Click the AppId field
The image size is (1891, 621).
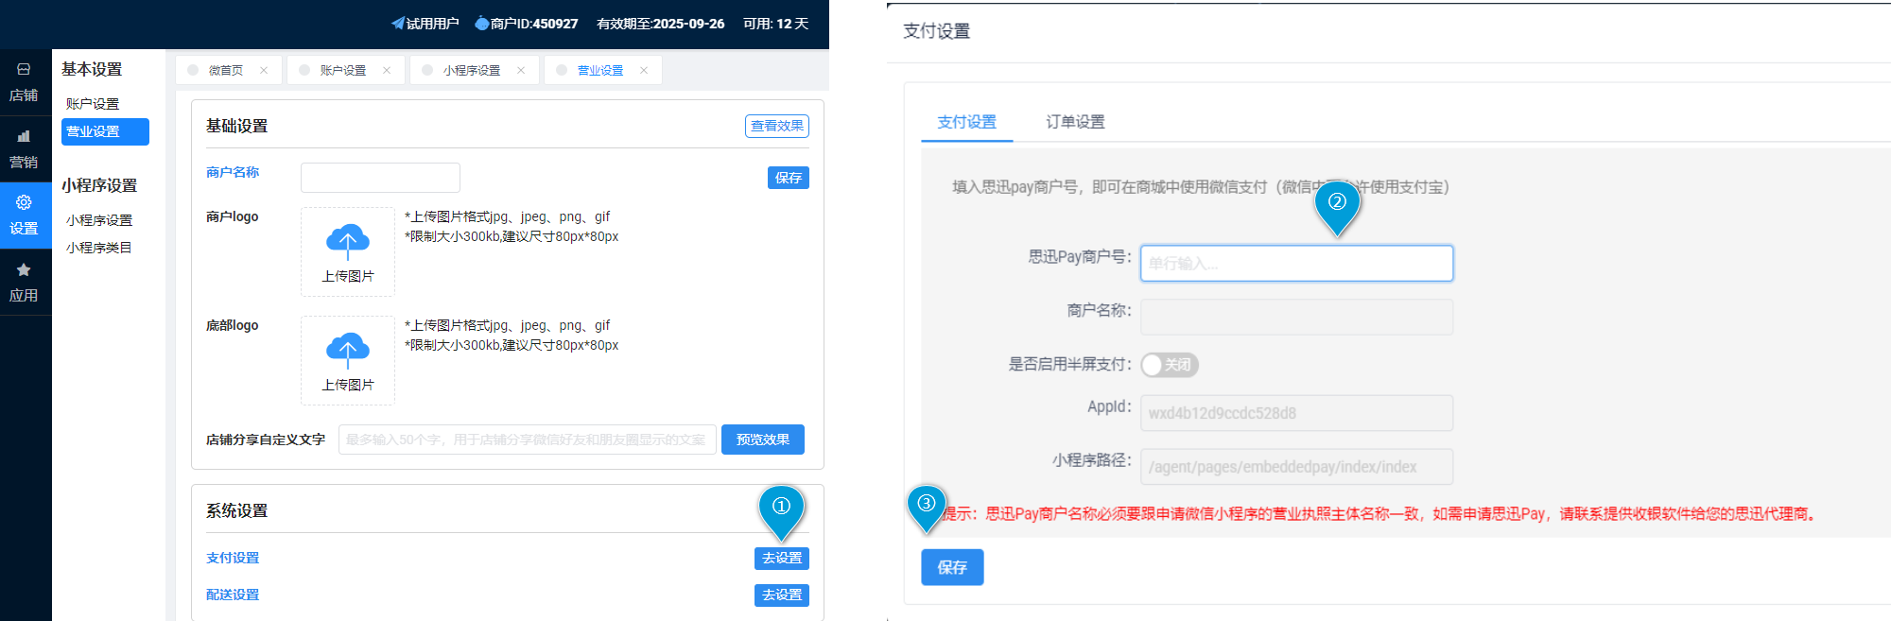1296,413
